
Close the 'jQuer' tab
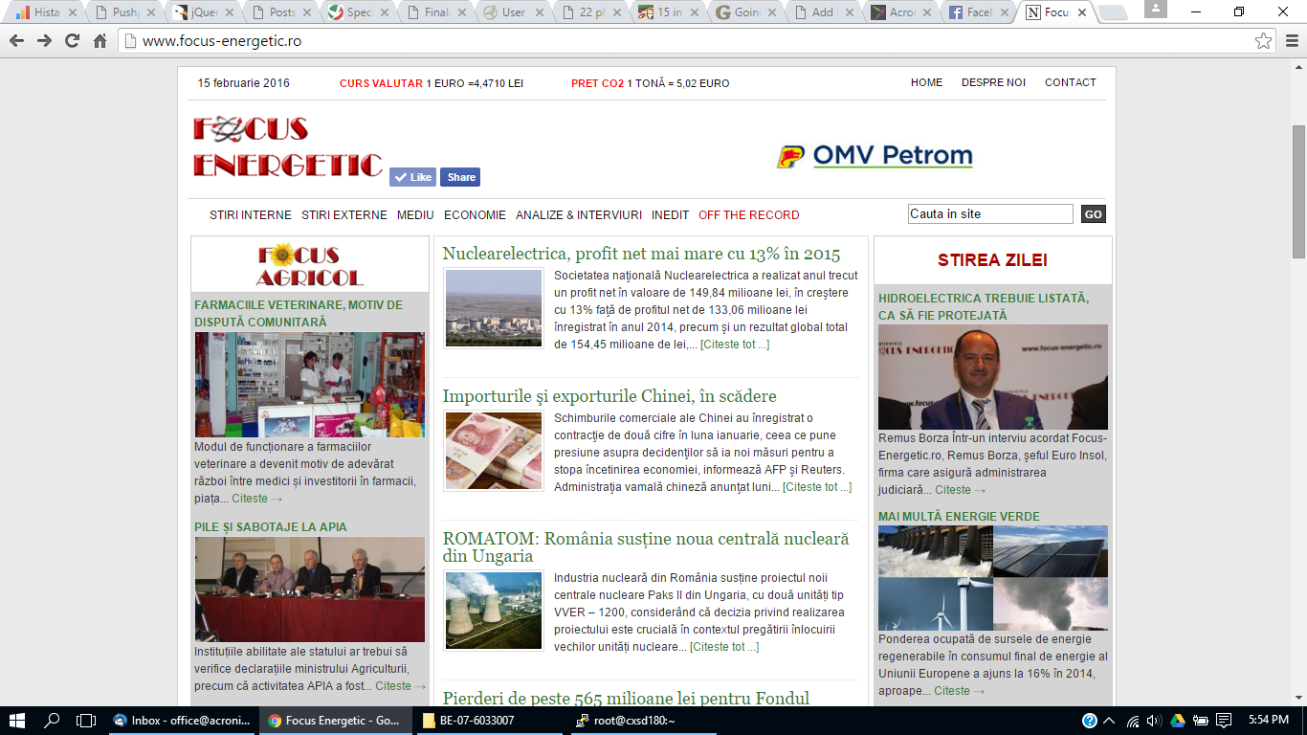(229, 13)
